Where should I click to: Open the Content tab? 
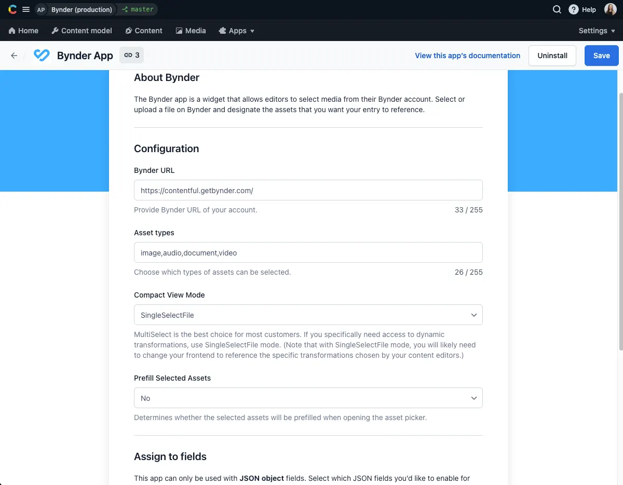coord(144,31)
